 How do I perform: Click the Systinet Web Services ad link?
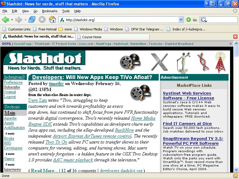pyautogui.click(x=189, y=95)
